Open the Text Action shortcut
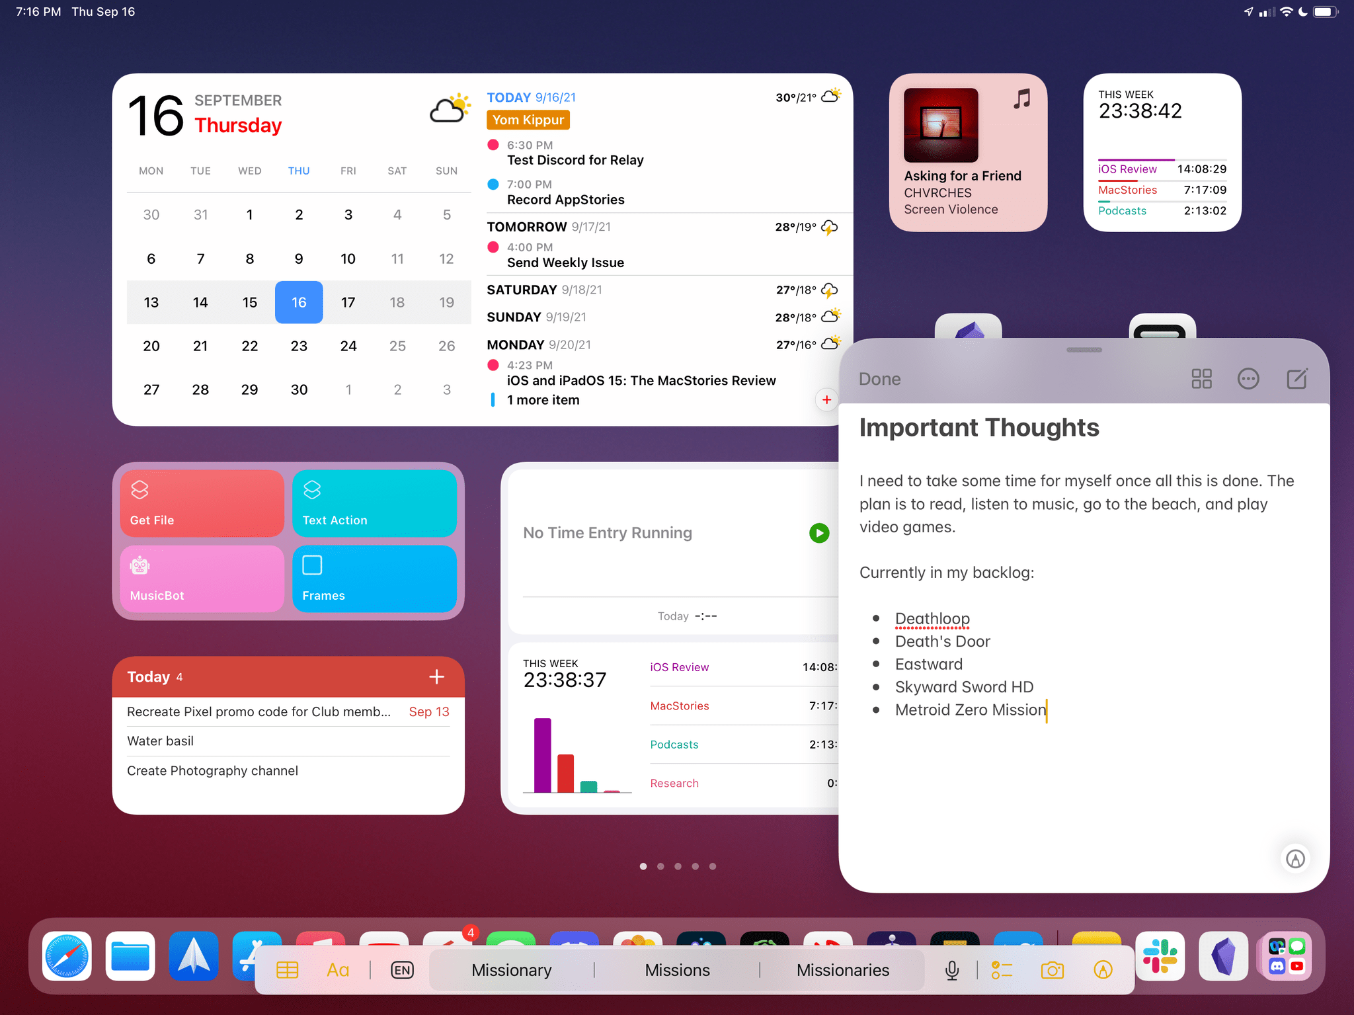Image resolution: width=1354 pixels, height=1015 pixels. [x=376, y=502]
